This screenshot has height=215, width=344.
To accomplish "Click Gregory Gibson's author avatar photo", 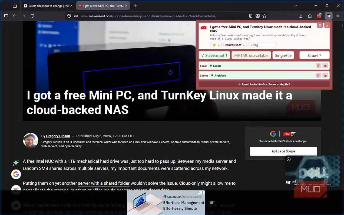I will [x=31, y=140].
